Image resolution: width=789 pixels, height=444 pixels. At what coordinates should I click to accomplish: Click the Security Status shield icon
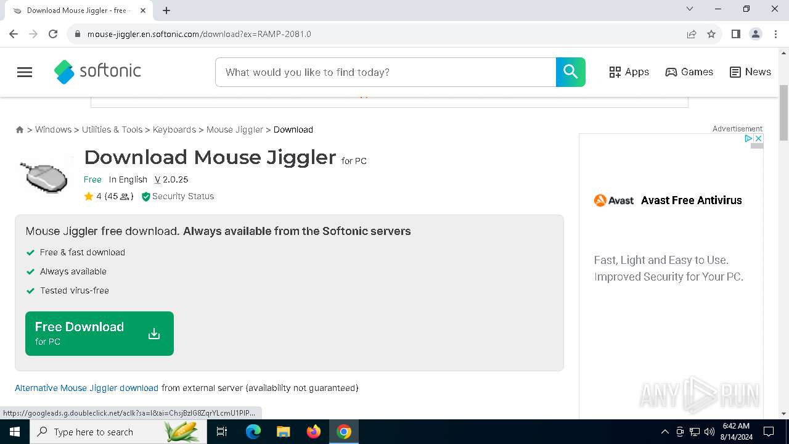tap(145, 196)
